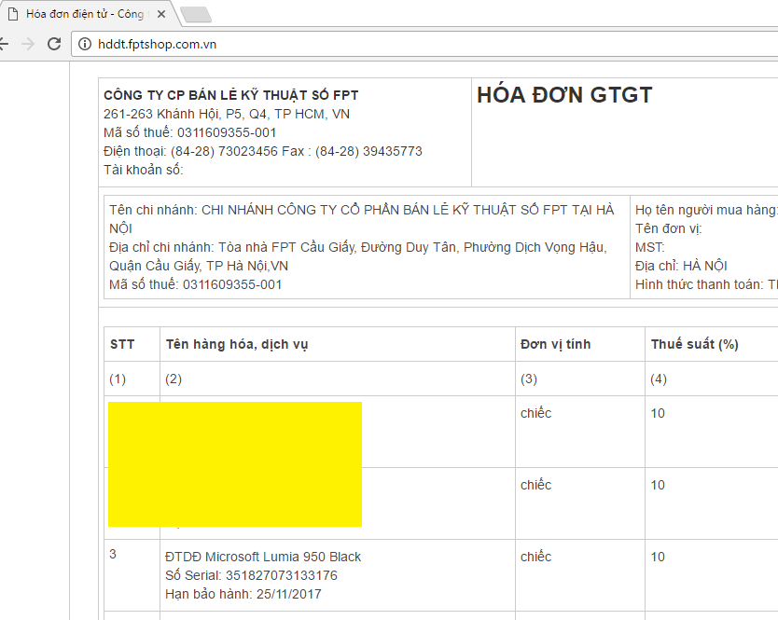Viewport: 778px width, 620px height.
Task: Click ĐTDĐ Microsoft Lumia 950 Black item
Action: [x=263, y=557]
